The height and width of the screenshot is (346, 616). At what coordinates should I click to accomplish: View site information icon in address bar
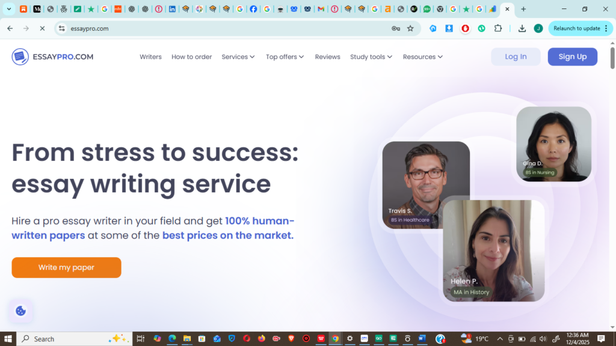point(61,28)
